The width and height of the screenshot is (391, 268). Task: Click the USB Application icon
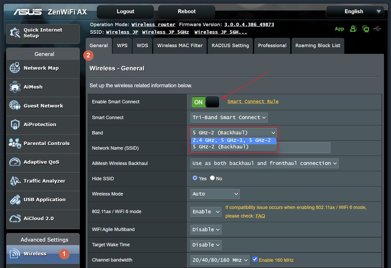15,200
